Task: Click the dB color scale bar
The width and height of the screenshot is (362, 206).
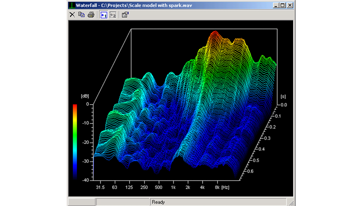Action: 75,141
